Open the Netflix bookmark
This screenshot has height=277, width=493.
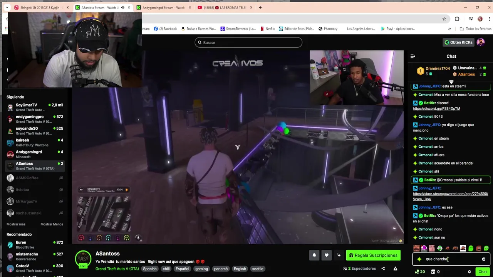pos(268,28)
